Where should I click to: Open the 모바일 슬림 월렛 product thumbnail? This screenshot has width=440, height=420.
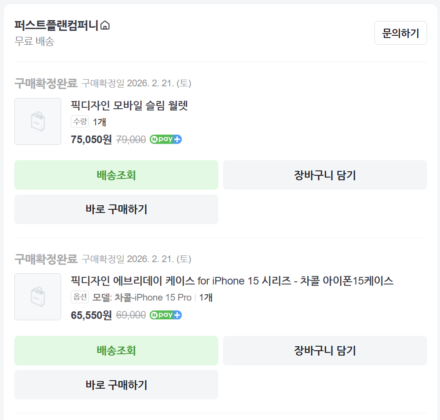[x=38, y=122]
